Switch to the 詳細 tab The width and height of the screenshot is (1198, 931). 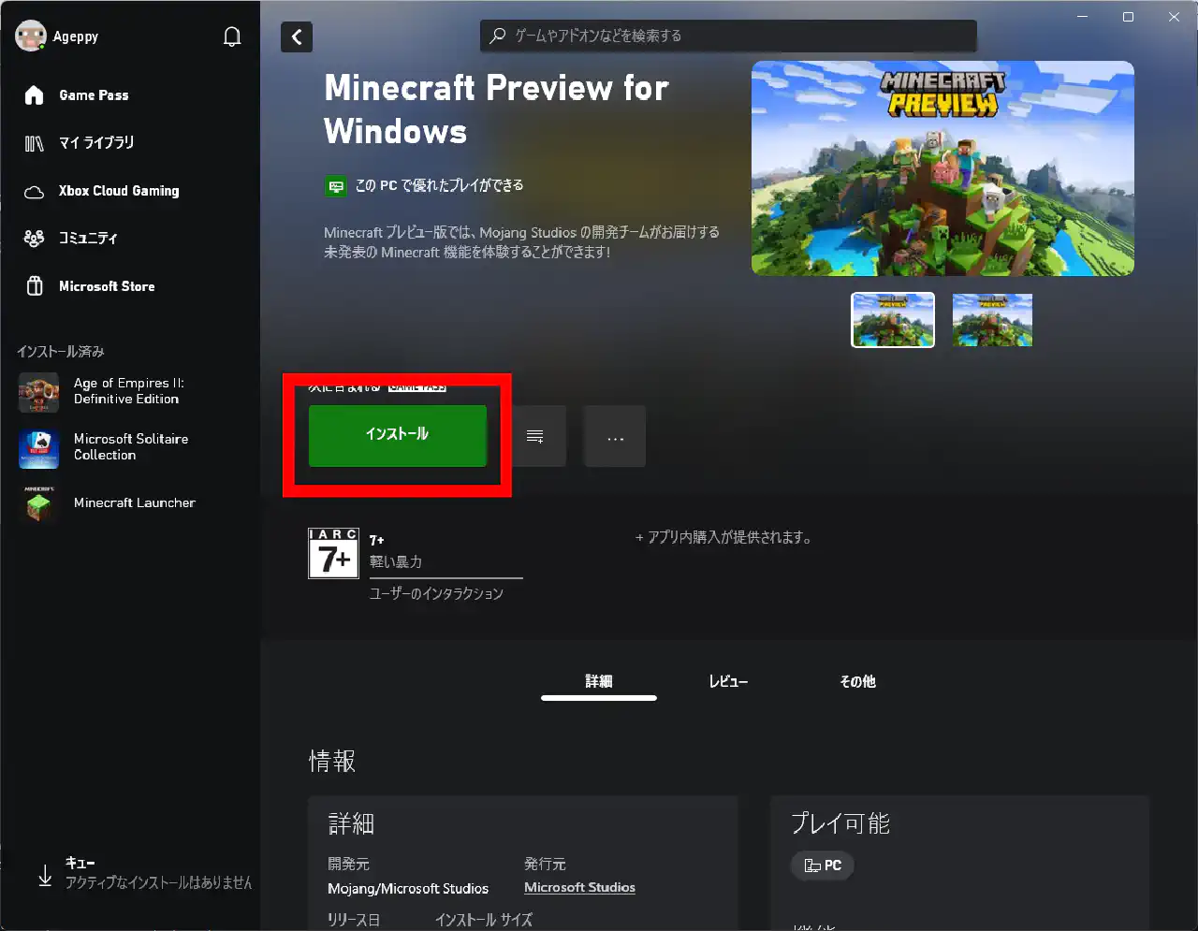point(599,682)
